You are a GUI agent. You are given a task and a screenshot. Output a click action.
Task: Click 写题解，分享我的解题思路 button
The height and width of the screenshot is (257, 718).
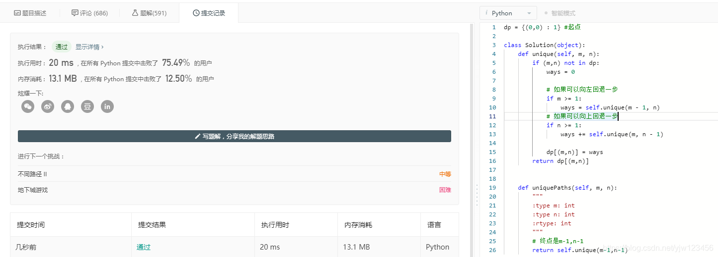(235, 136)
